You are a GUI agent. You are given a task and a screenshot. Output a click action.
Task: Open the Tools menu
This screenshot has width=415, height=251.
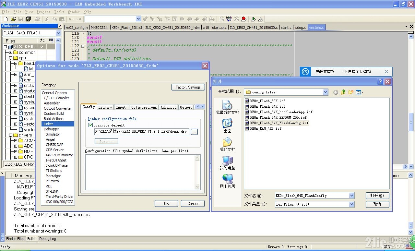(x=59, y=12)
